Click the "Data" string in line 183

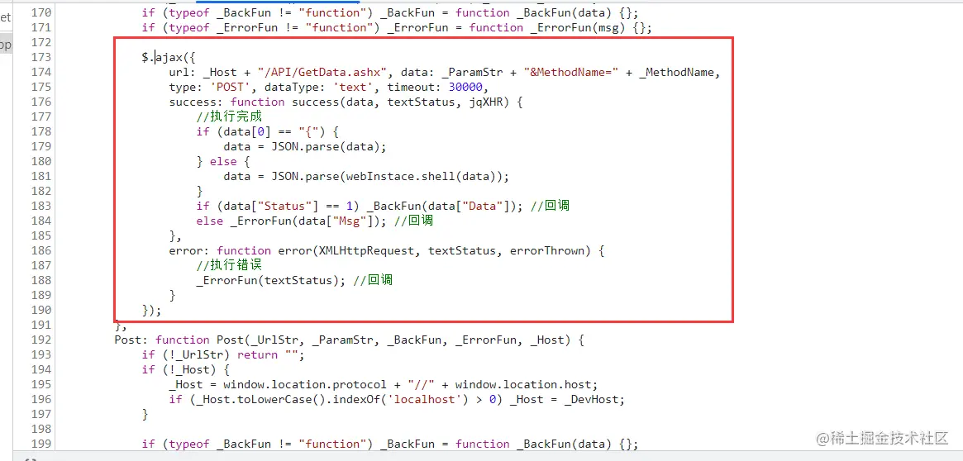pyautogui.click(x=481, y=207)
